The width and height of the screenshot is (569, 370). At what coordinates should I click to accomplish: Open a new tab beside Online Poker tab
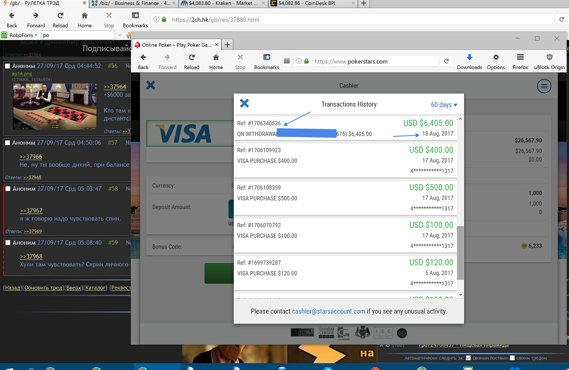coord(227,44)
